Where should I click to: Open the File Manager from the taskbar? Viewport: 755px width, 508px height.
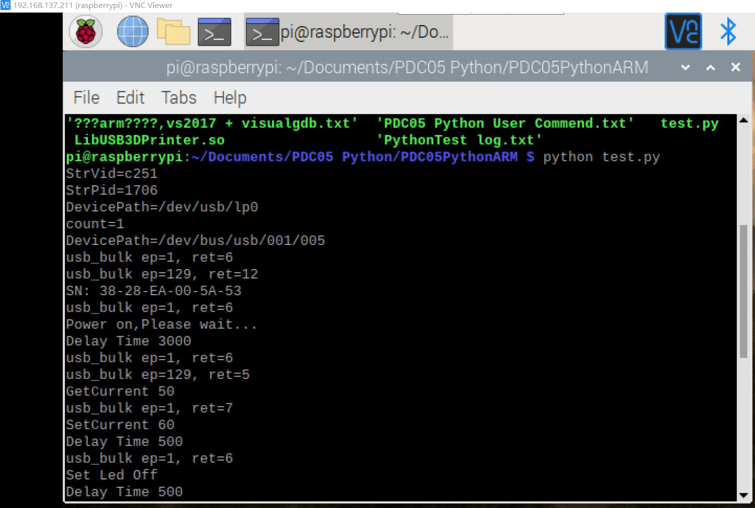[173, 31]
